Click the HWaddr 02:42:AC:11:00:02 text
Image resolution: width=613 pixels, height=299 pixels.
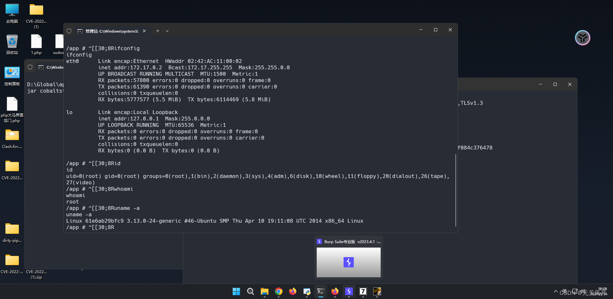click(204, 61)
